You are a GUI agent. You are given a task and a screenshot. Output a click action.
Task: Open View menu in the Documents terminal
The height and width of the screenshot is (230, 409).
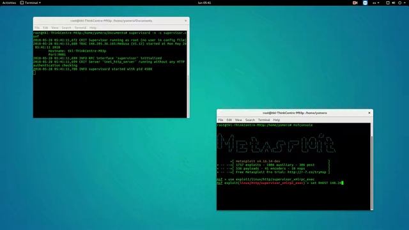tap(55, 27)
